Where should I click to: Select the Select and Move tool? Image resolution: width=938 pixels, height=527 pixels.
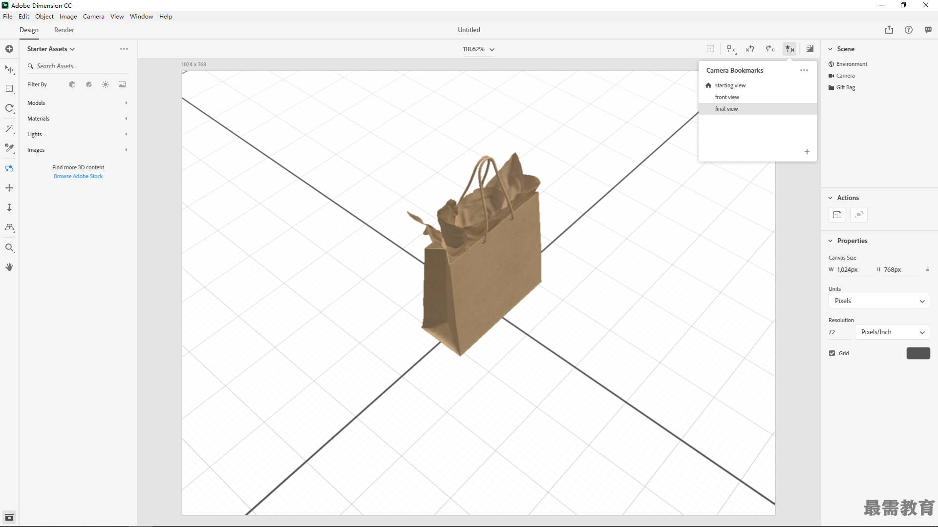9,69
